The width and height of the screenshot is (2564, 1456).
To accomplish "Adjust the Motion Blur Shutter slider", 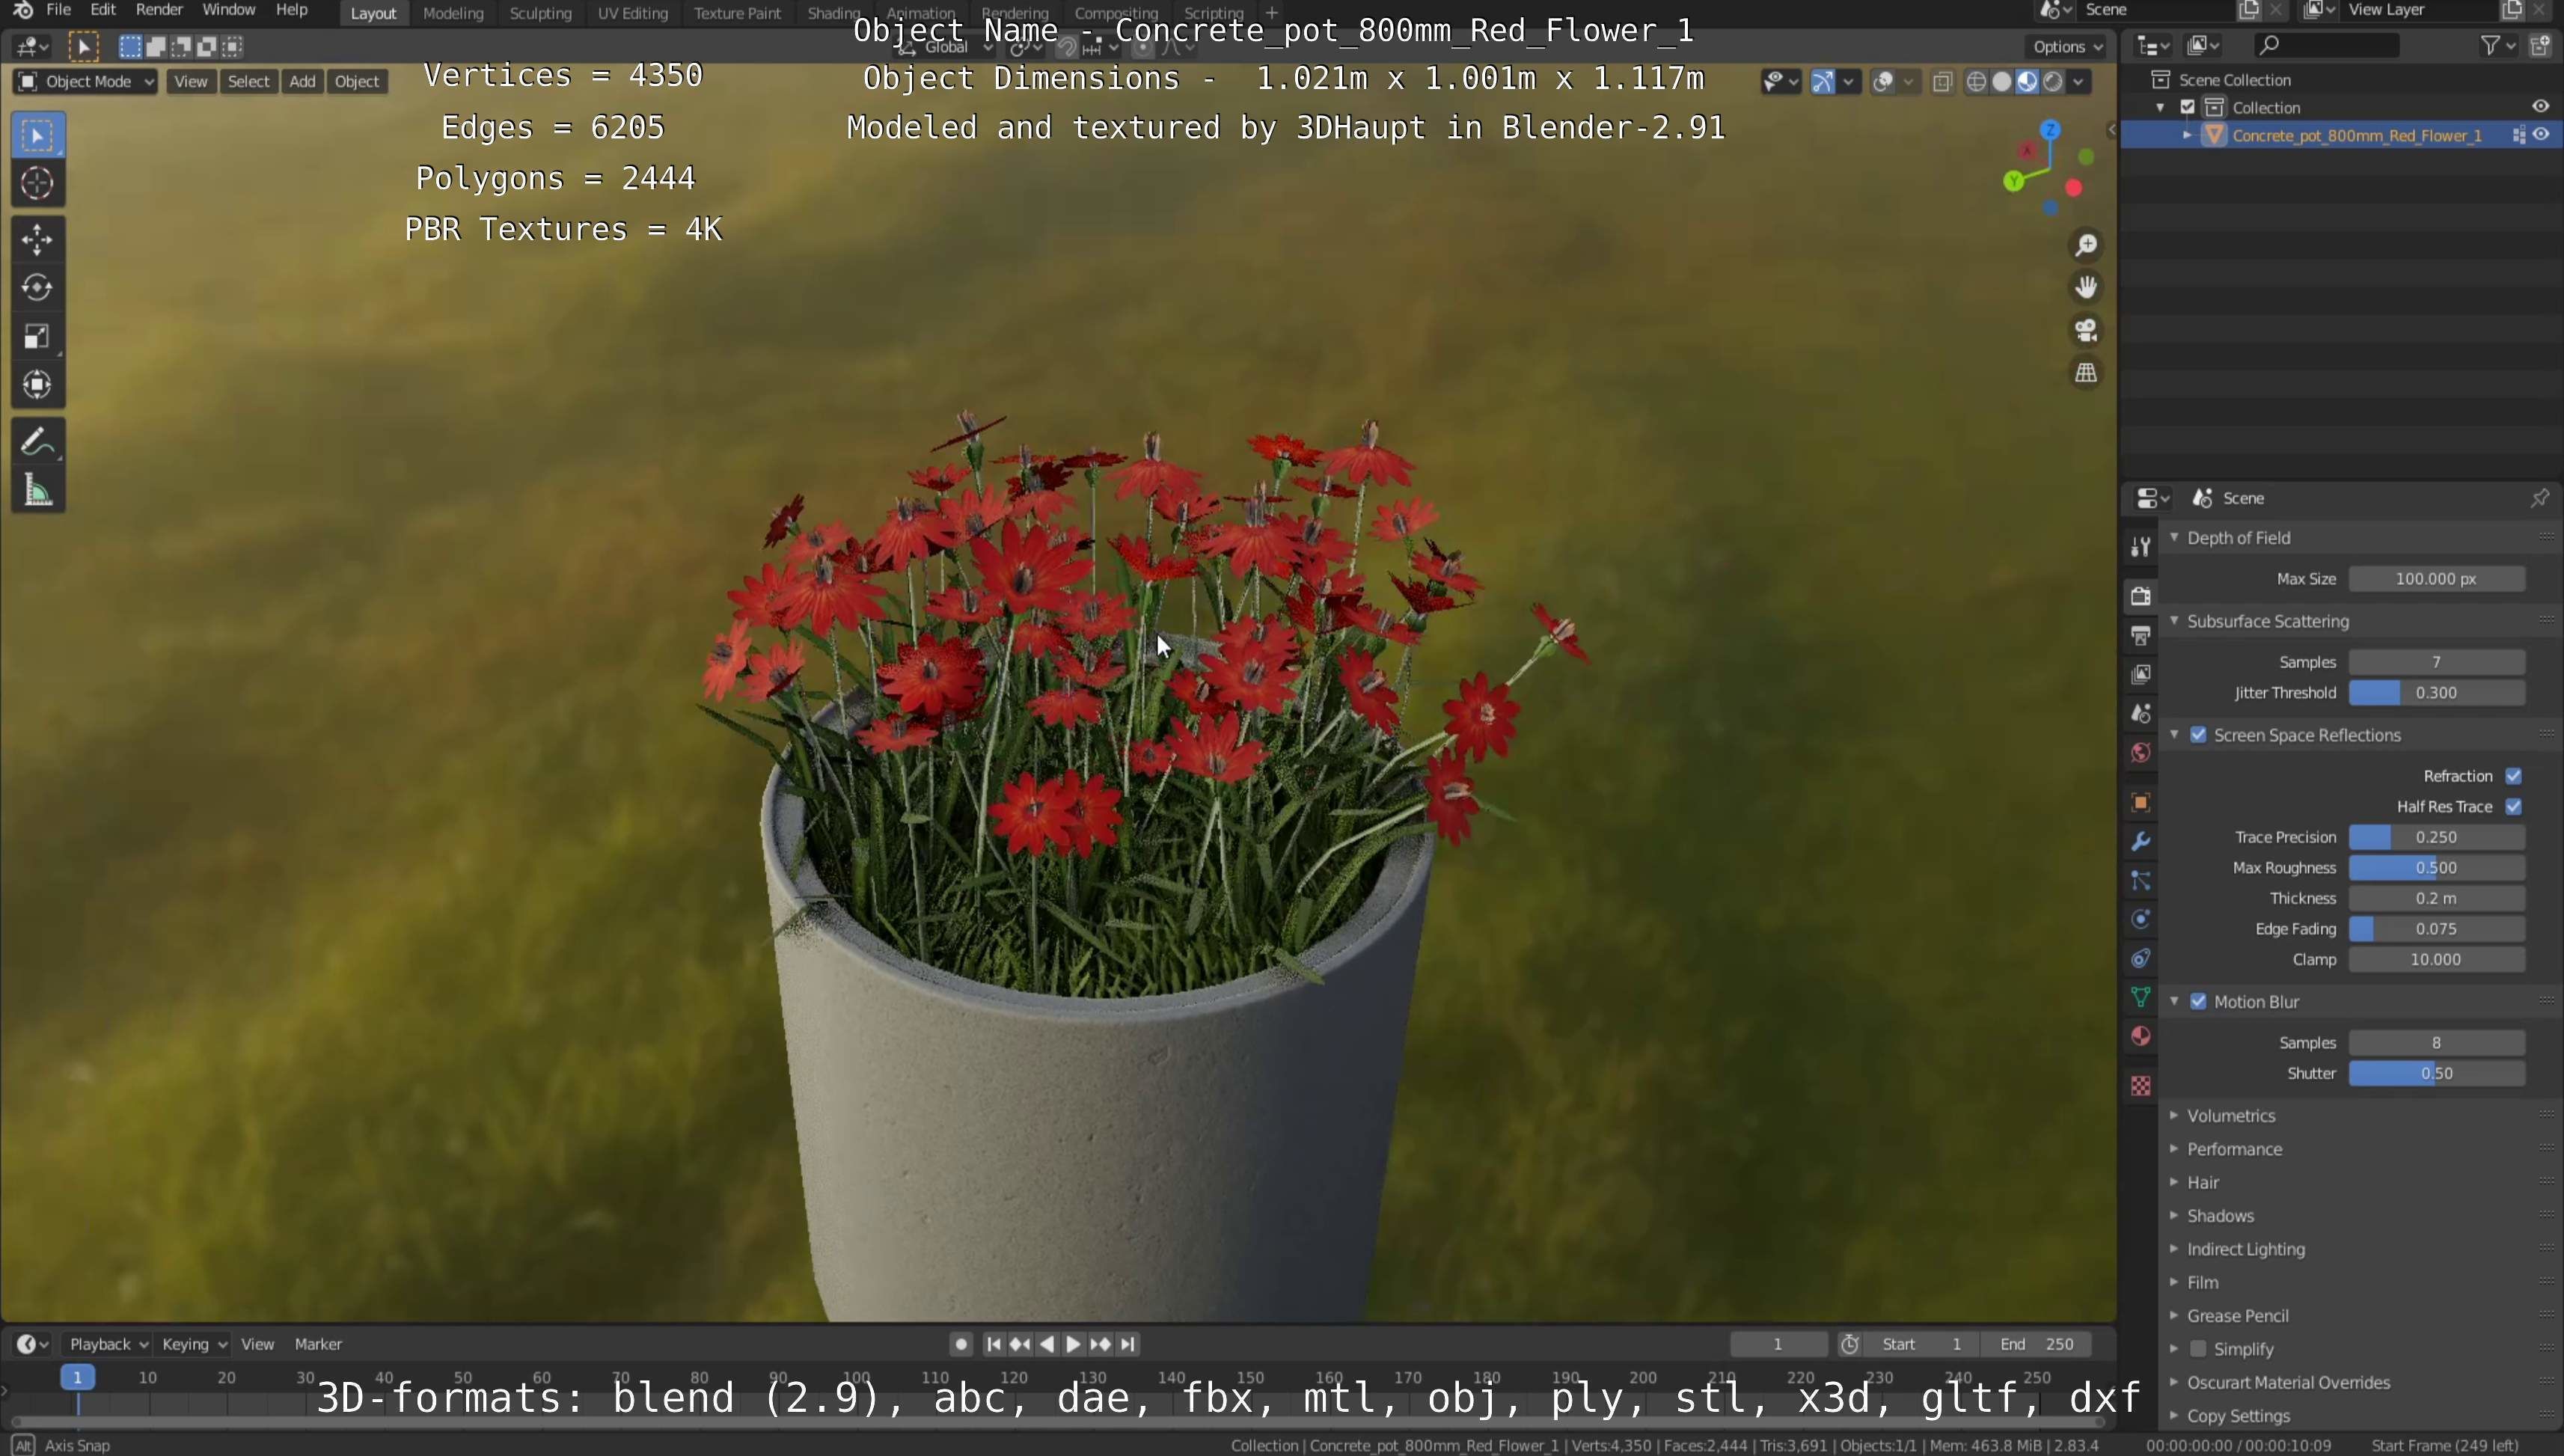I will pyautogui.click(x=2436, y=1073).
